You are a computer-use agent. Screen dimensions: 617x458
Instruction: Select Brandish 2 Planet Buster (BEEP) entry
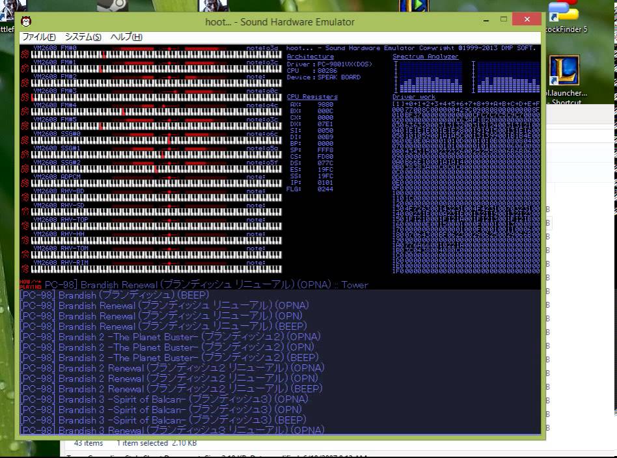[x=169, y=358]
